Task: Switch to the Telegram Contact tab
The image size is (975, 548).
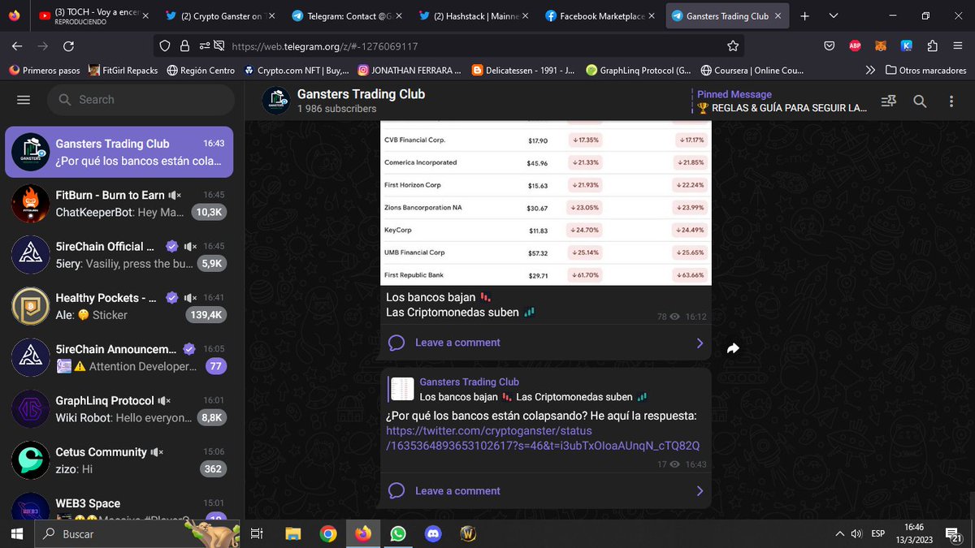Action: [348, 16]
